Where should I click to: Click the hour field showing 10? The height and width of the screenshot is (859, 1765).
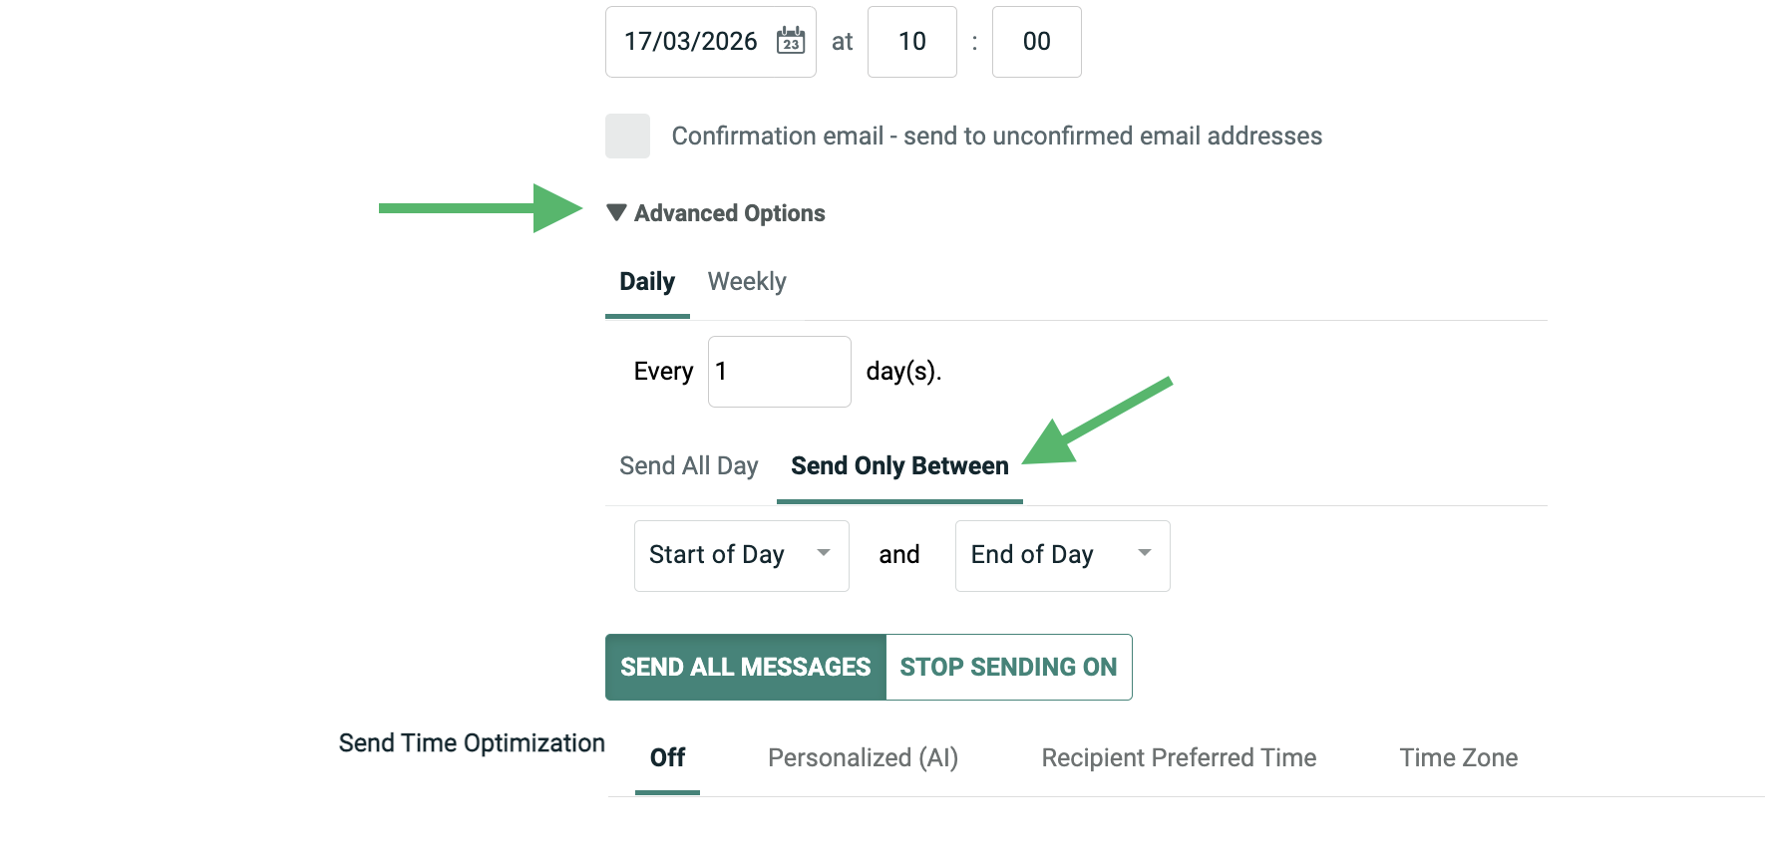(x=911, y=42)
